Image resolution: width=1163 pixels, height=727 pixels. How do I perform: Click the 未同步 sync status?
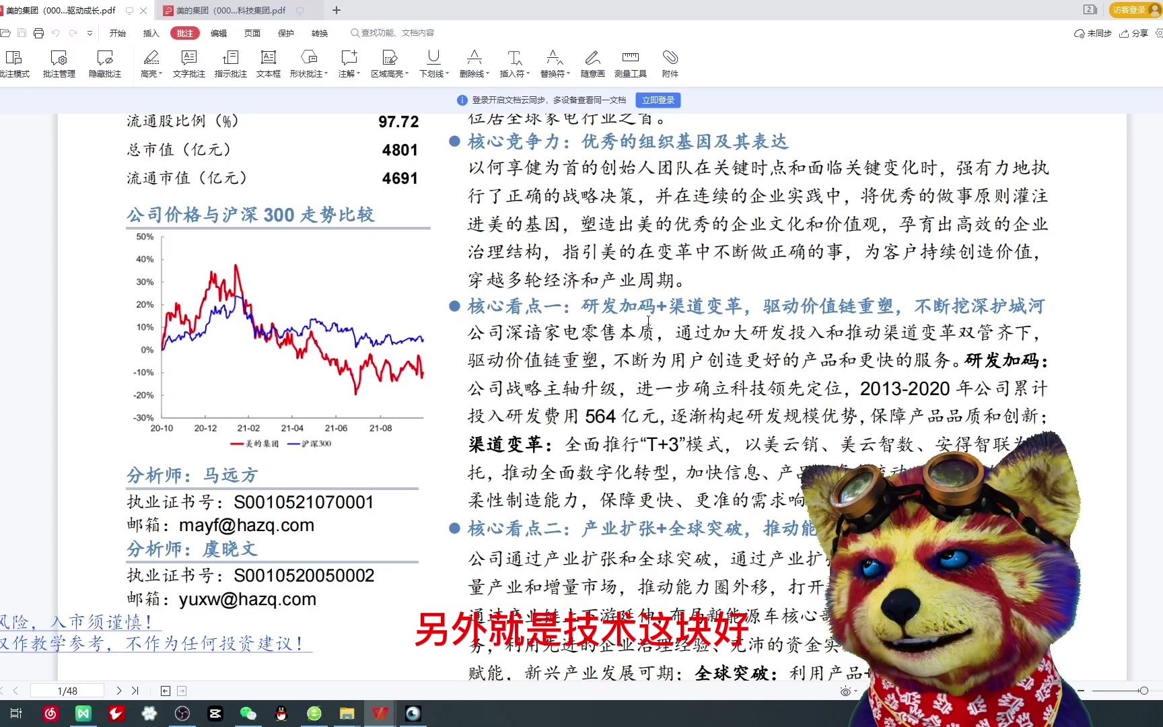[x=1092, y=33]
